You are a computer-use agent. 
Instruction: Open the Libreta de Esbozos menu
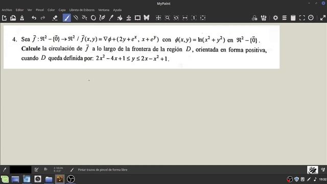point(82,10)
